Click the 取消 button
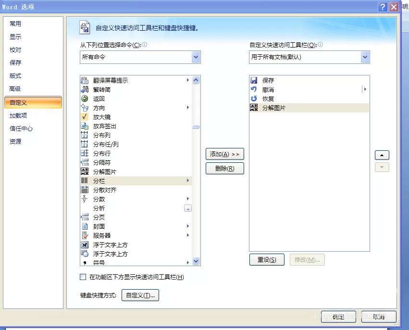409x330 pixels. tap(379, 317)
